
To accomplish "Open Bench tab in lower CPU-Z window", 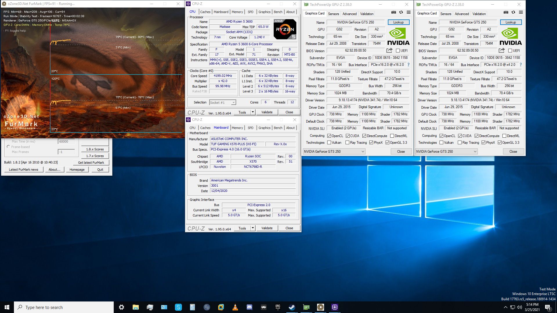I will pos(278,128).
